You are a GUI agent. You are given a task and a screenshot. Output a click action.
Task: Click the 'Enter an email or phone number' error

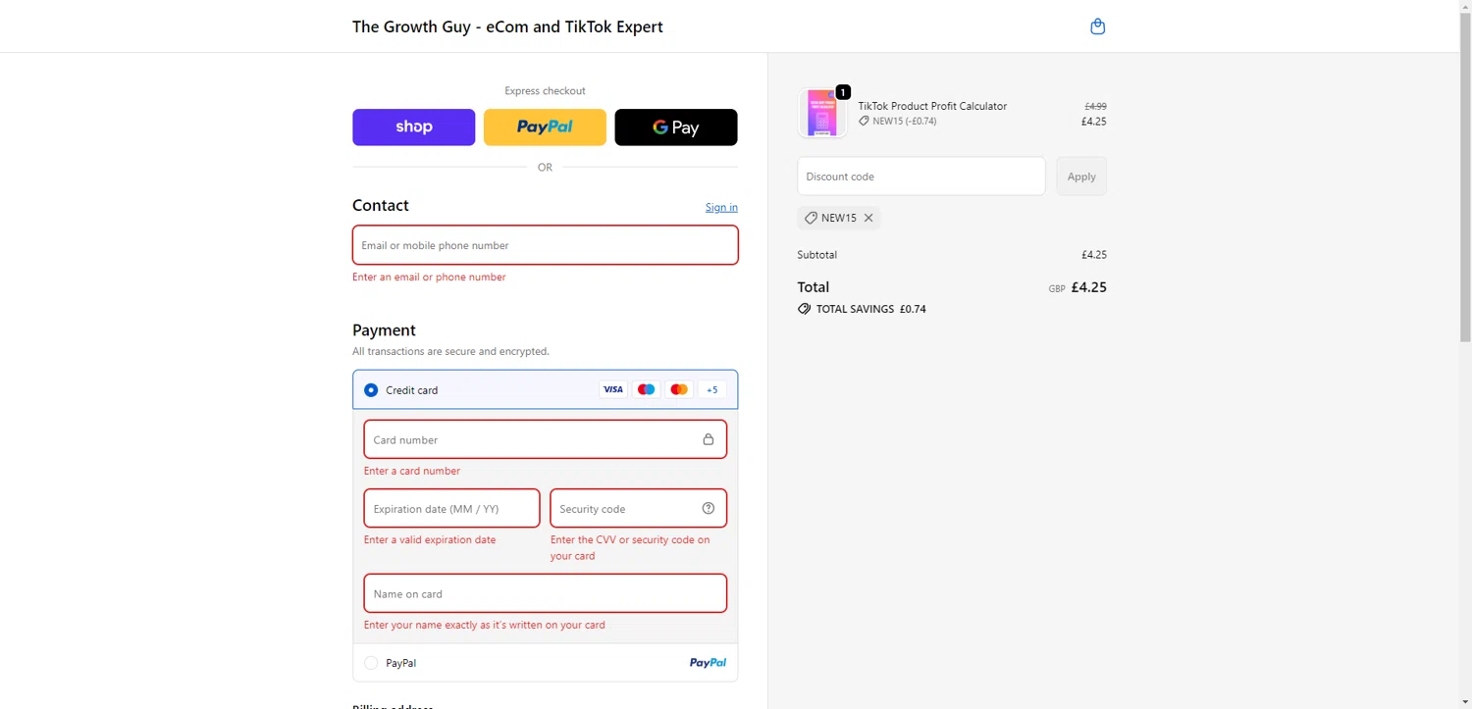pyautogui.click(x=429, y=278)
